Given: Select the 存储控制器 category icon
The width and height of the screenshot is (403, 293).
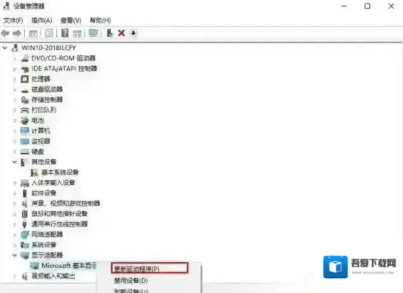Looking at the screenshot, I should 25,99.
